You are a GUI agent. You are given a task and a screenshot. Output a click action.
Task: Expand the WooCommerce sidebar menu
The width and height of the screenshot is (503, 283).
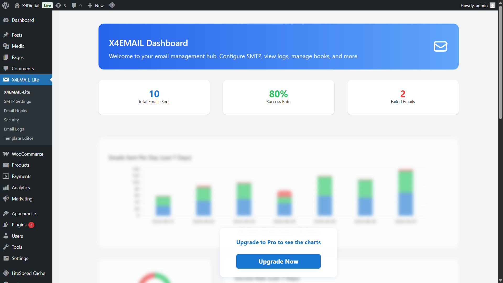(x=27, y=154)
